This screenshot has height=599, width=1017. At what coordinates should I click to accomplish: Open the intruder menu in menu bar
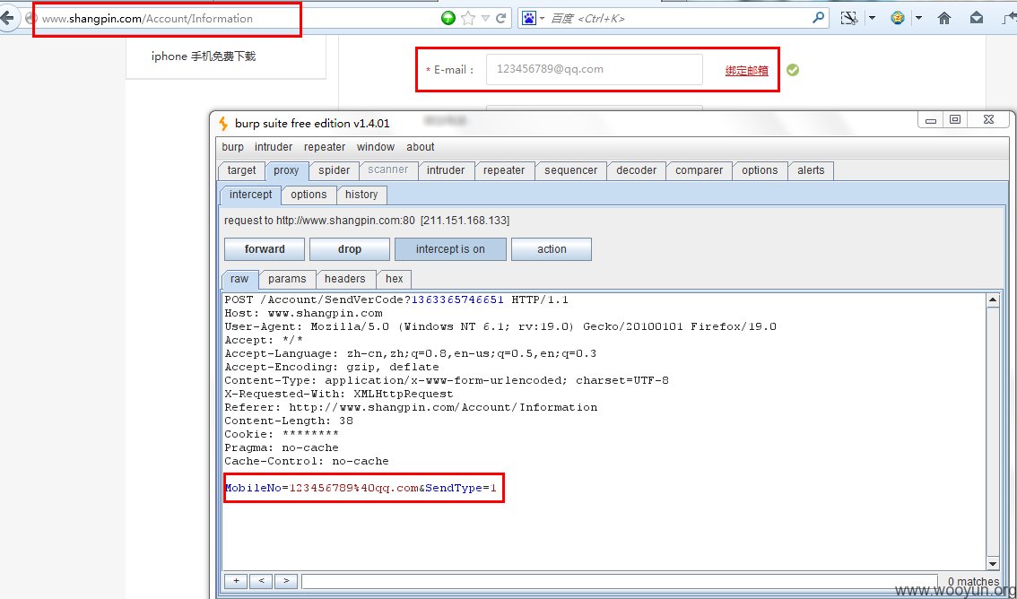(x=273, y=147)
